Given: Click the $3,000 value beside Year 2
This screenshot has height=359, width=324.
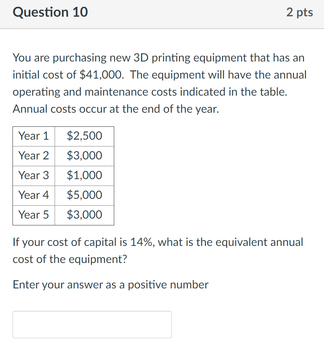Looking at the screenshot, I should click(84, 156).
